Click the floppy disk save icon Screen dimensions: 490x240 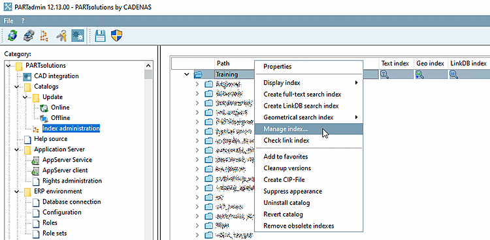point(101,36)
